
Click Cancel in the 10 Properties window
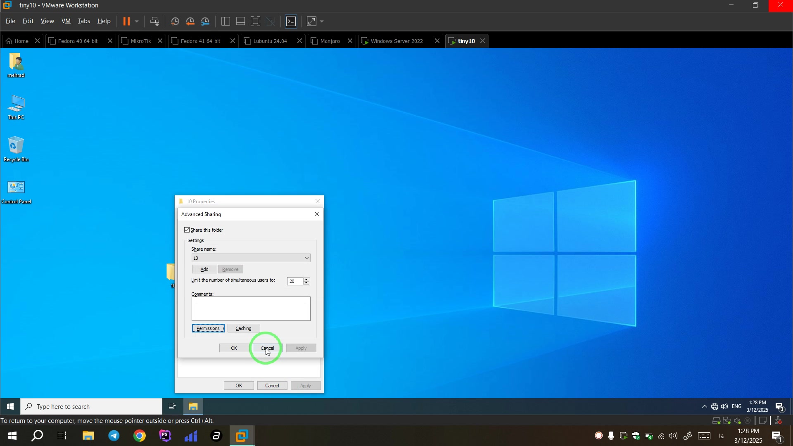(272, 386)
